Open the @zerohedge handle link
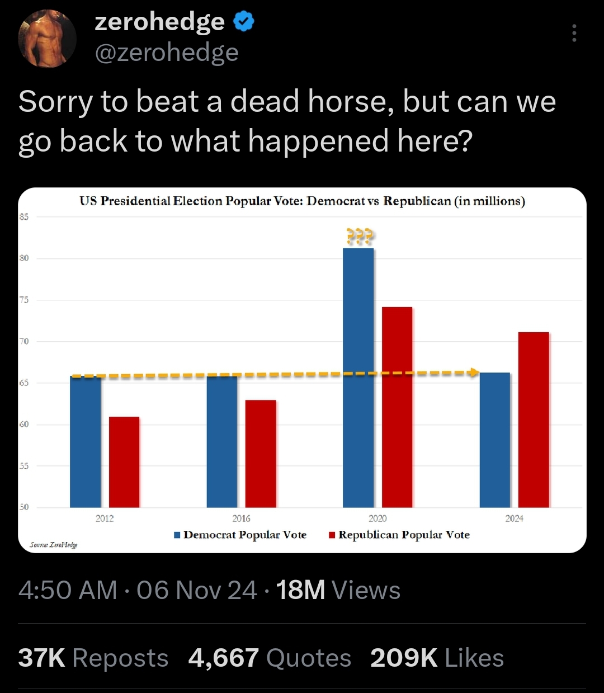This screenshot has width=604, height=693. point(167,53)
